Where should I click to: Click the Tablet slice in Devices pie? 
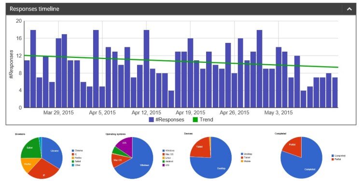(x=200, y=148)
